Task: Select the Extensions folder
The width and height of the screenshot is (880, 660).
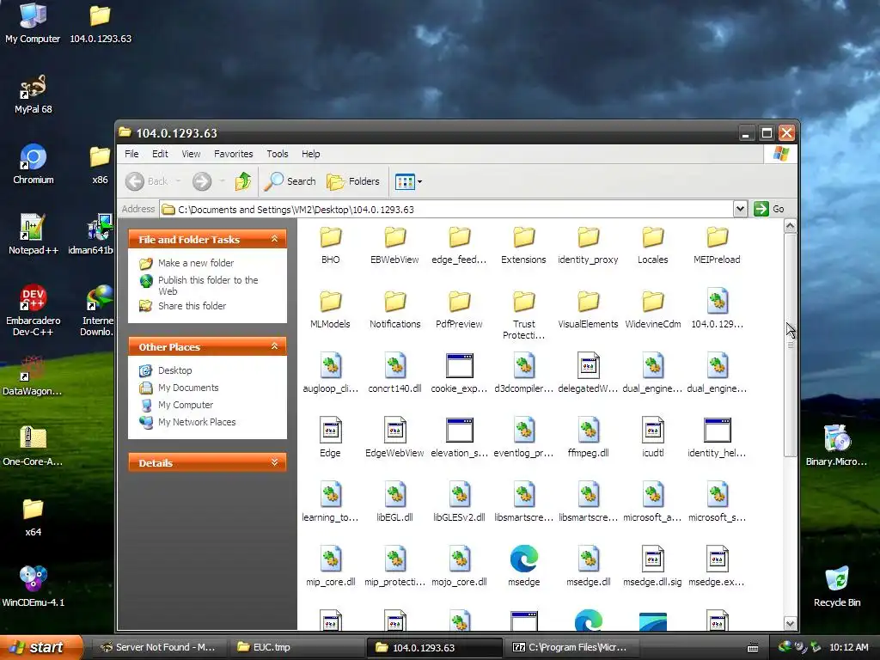Action: pos(523,245)
